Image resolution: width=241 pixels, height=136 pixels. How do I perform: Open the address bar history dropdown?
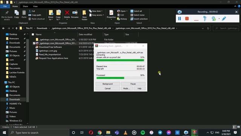[203, 28]
